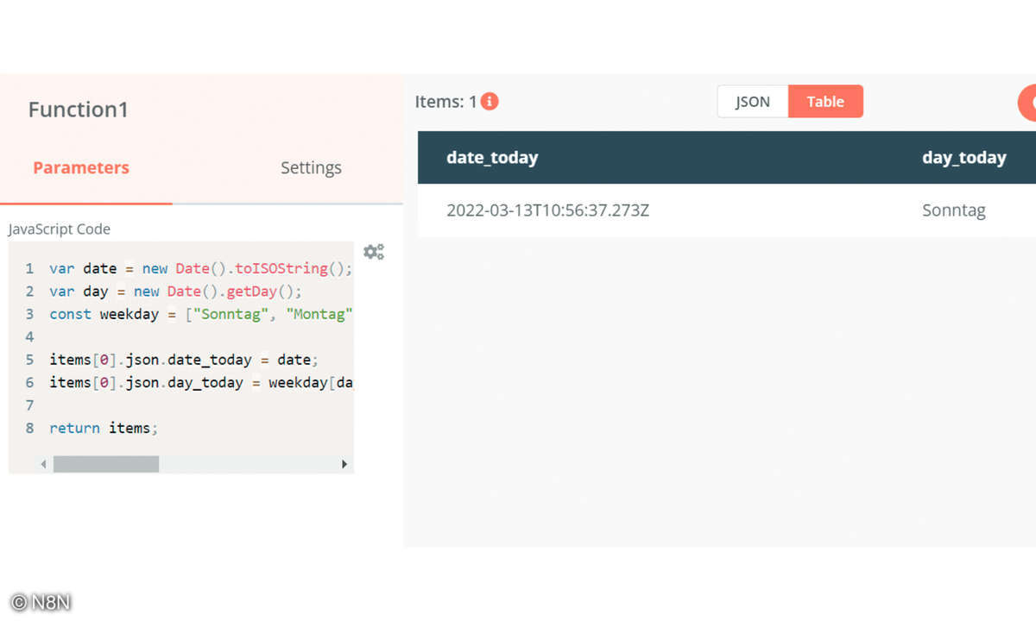Click the info icon next to Items: 1
This screenshot has width=1036, height=621.
(490, 102)
